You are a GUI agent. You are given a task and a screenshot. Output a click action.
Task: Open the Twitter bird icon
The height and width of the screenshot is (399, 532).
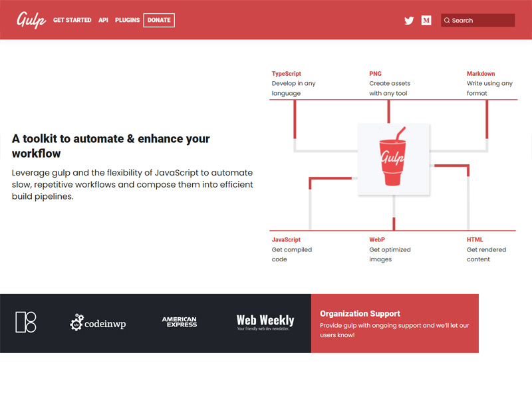409,21
